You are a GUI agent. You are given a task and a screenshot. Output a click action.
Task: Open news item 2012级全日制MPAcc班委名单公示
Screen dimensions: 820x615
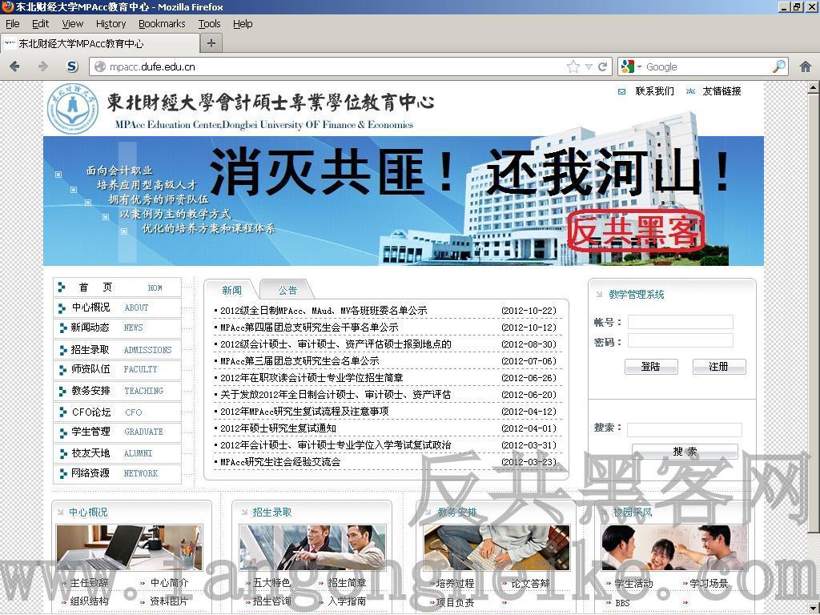[x=324, y=311]
